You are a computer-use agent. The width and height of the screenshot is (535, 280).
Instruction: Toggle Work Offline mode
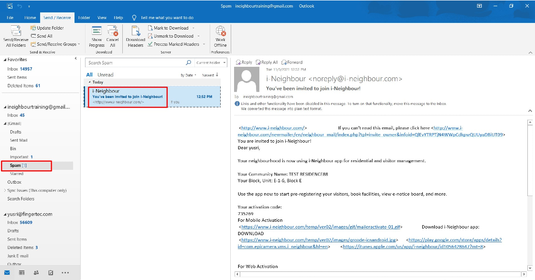220,36
